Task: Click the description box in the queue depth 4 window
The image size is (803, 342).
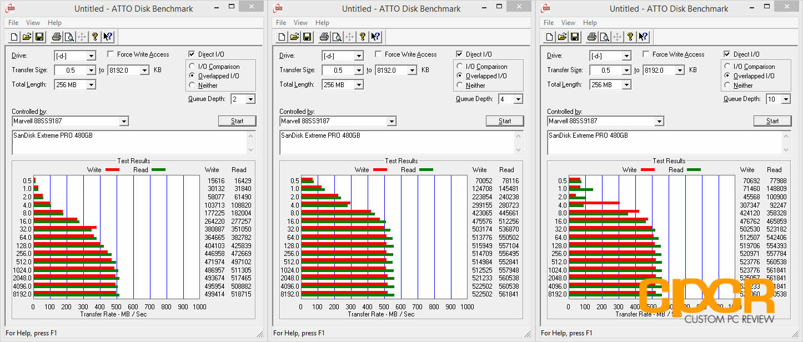Action: (401, 142)
